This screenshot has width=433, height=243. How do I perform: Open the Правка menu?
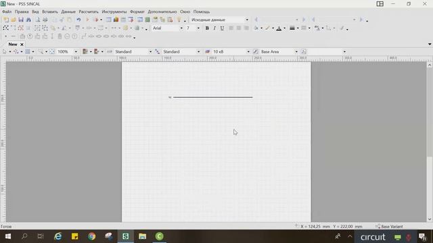[x=22, y=11]
